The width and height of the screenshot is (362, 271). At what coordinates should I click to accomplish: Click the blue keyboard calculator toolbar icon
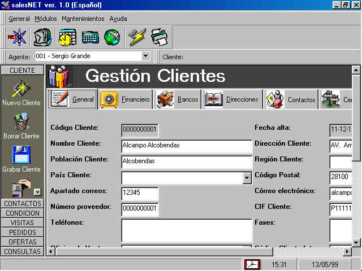[x=90, y=38]
